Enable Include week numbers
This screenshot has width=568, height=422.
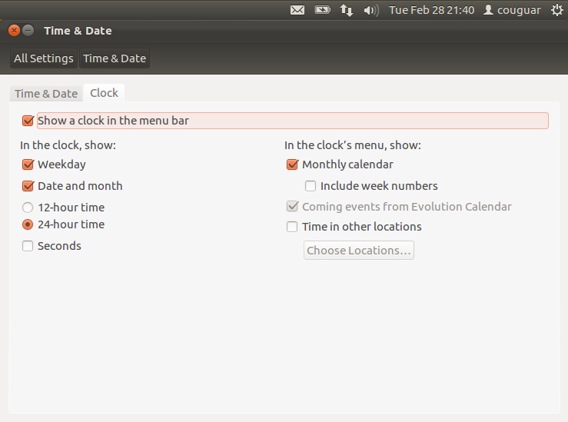(x=311, y=186)
